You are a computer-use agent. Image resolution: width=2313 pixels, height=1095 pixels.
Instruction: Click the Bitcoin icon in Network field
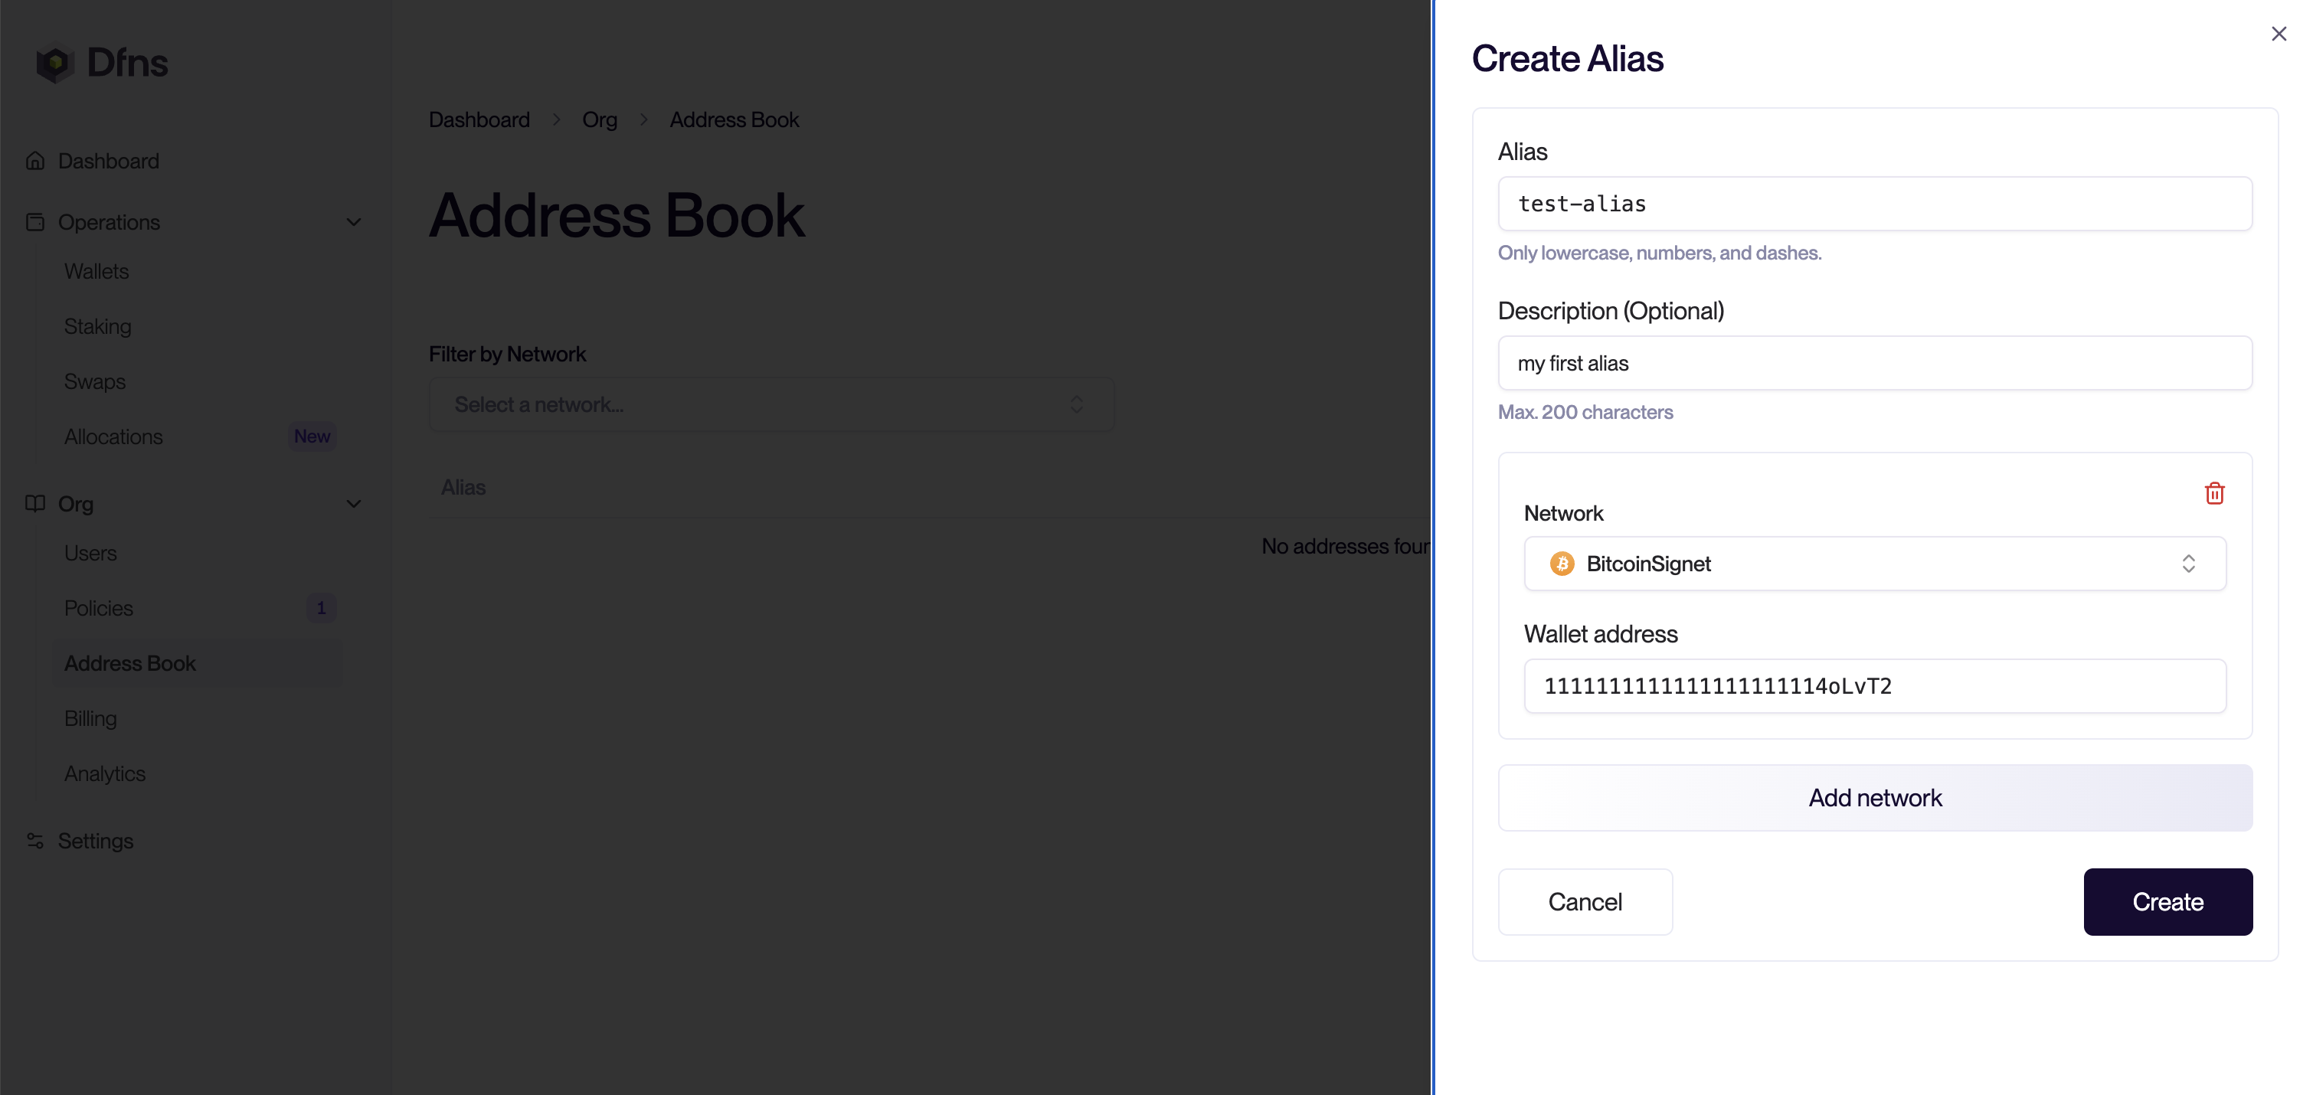(1562, 564)
